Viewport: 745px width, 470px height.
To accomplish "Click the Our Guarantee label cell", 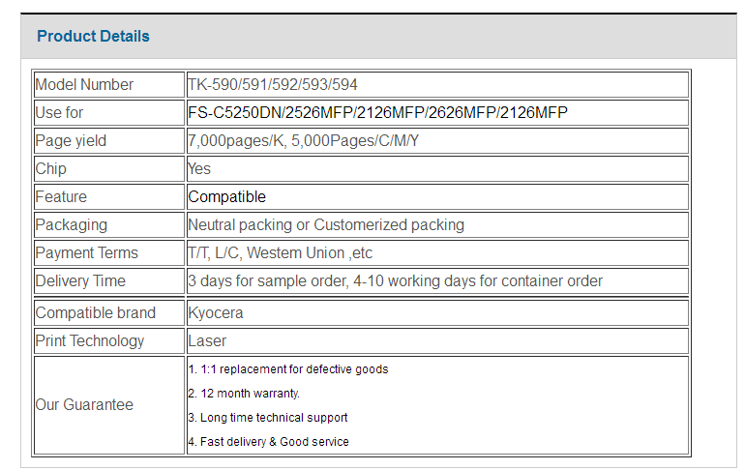I will [x=109, y=405].
